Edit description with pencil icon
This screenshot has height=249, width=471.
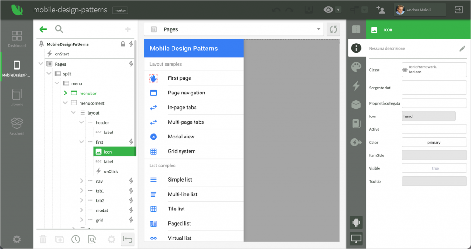(x=462, y=49)
